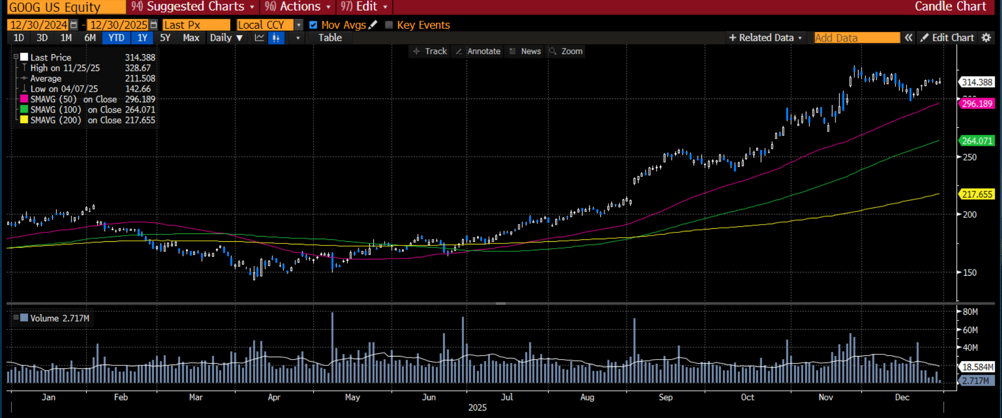The width and height of the screenshot is (1002, 418).
Task: Open the Local CCY currency dropdown
Action: coord(299,25)
